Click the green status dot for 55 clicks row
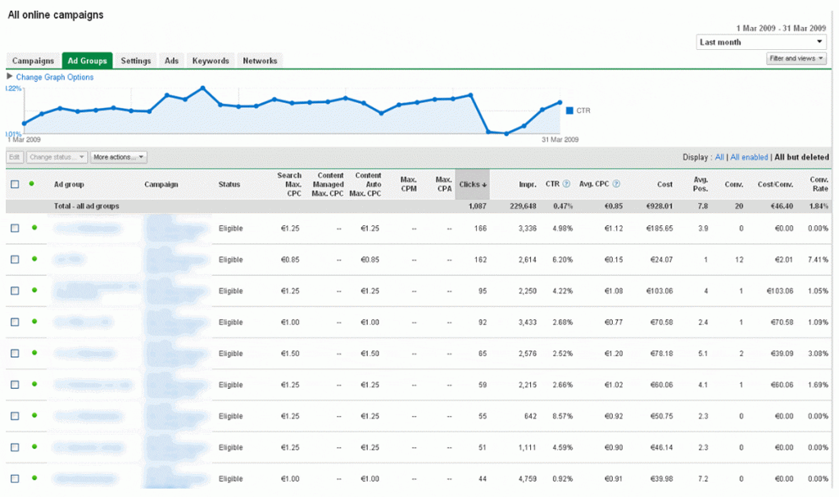Screen dimensions: 839x497 [34, 415]
